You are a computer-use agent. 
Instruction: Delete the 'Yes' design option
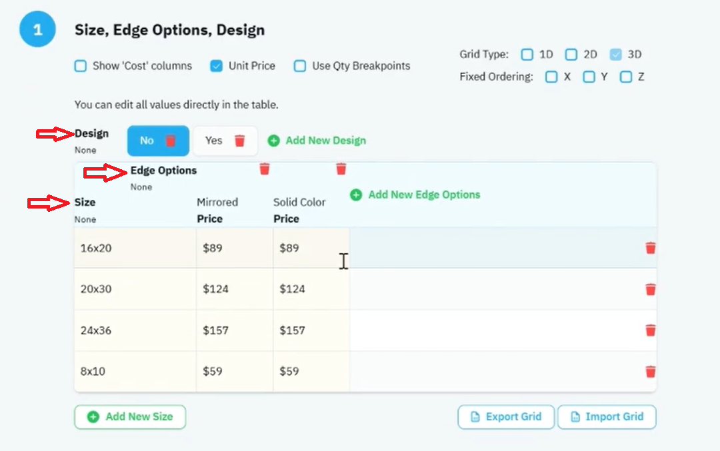pos(240,141)
